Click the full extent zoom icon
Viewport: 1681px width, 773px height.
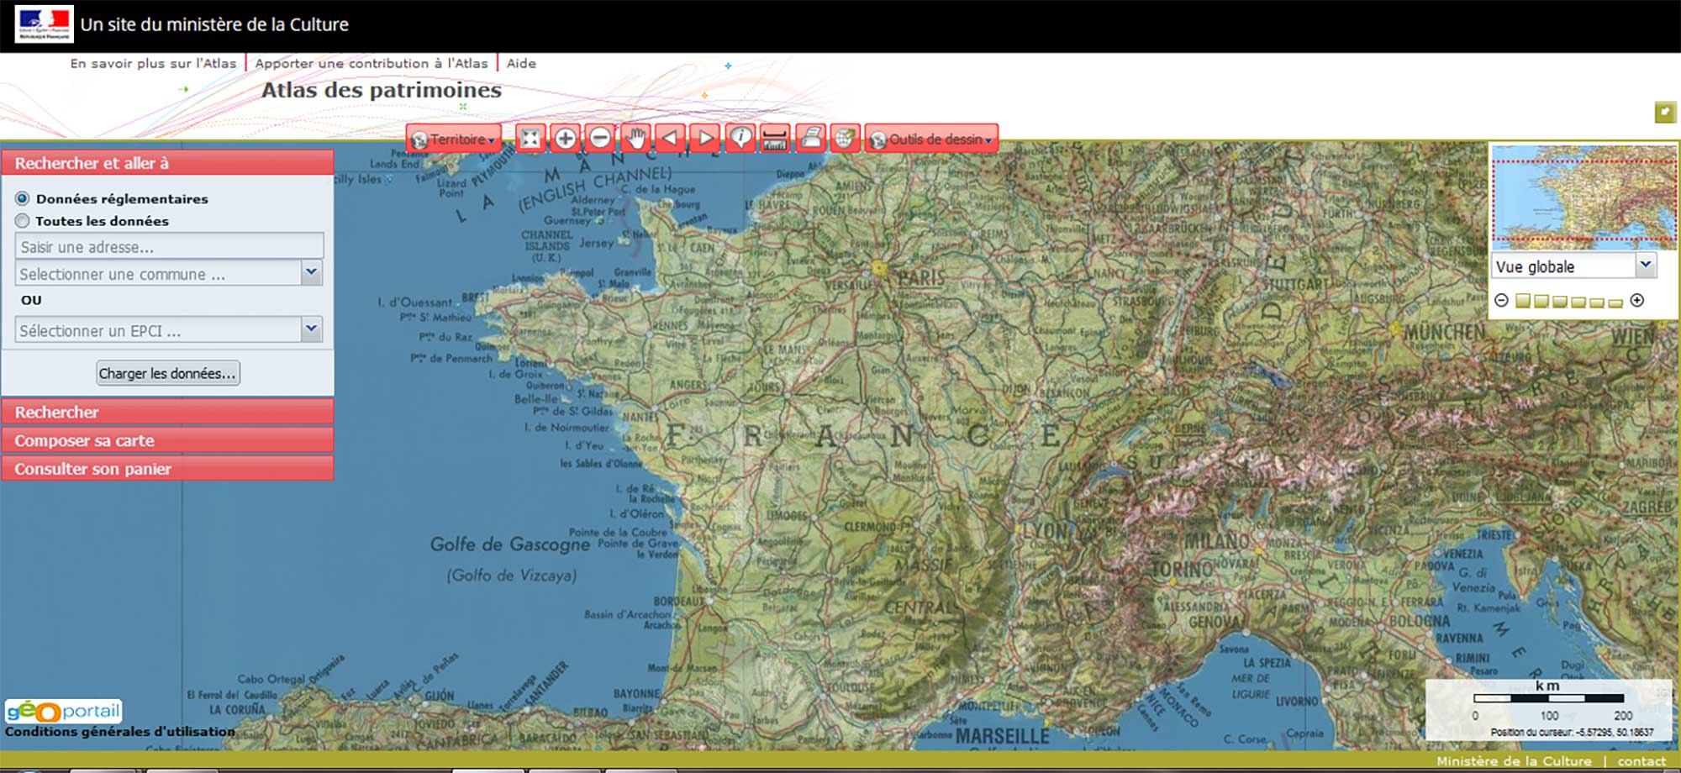pos(530,139)
